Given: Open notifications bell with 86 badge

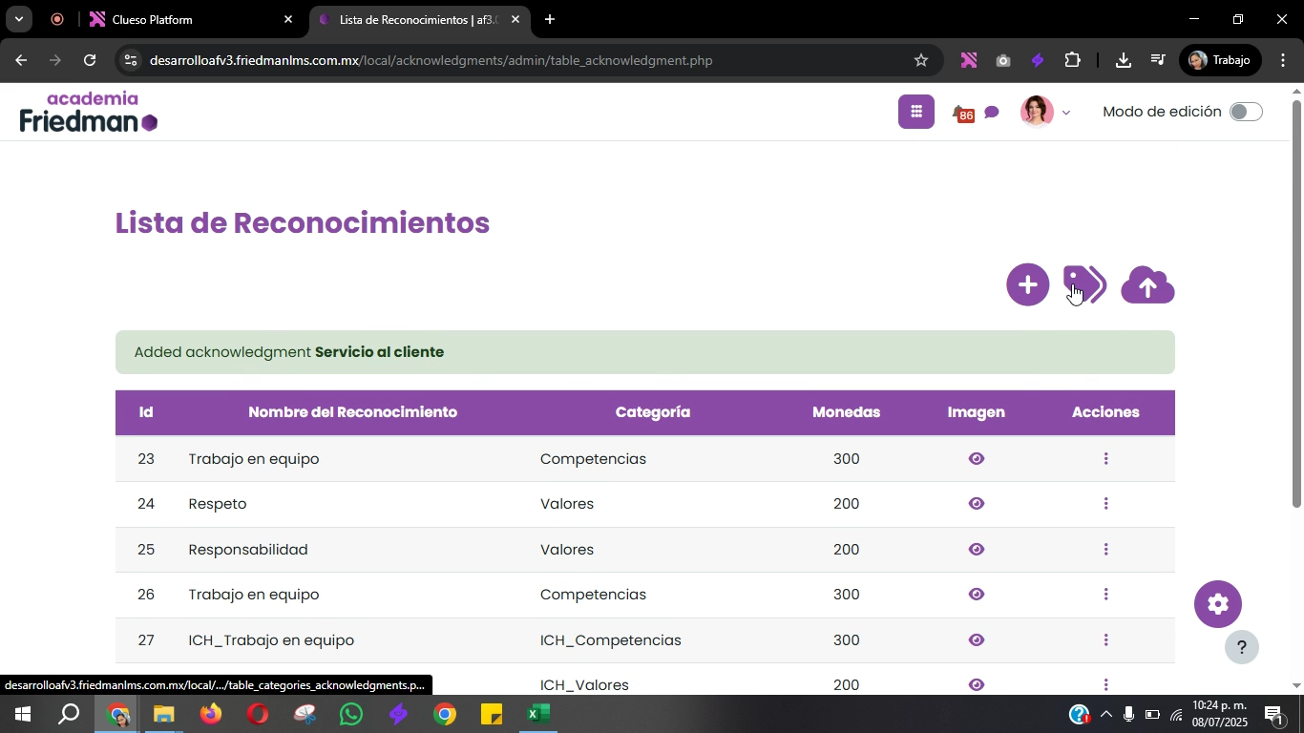Looking at the screenshot, I should (963, 114).
